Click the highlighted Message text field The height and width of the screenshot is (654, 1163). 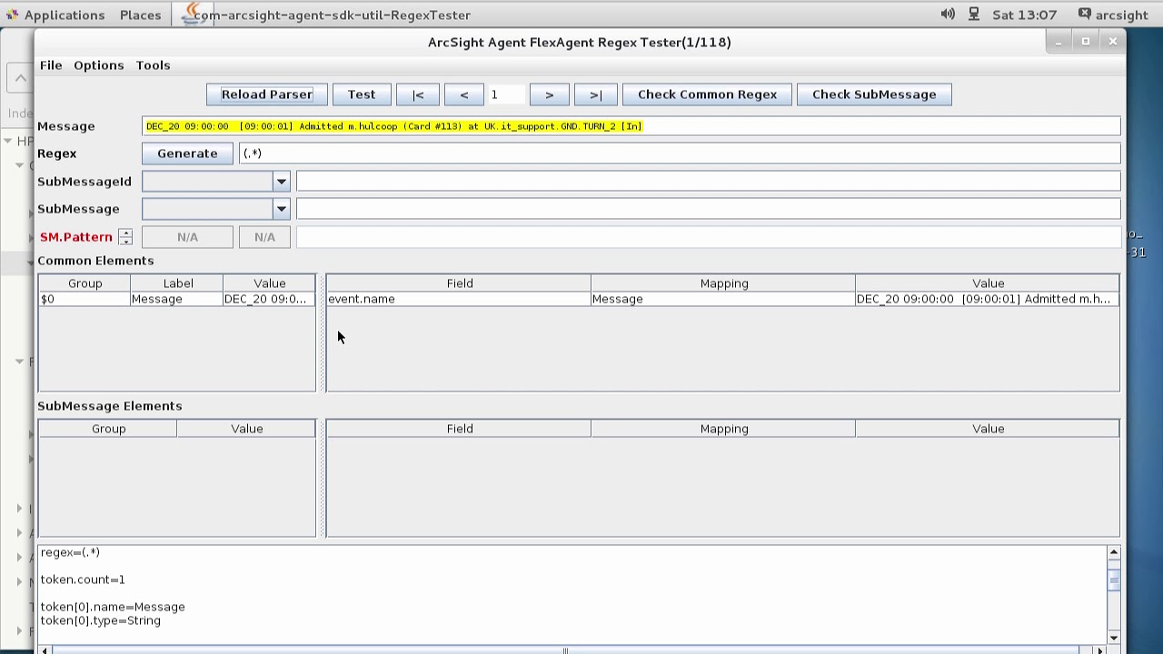point(631,126)
